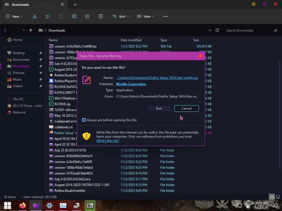
Task: Select the D: CD Drive item
Action: pos(25,106)
